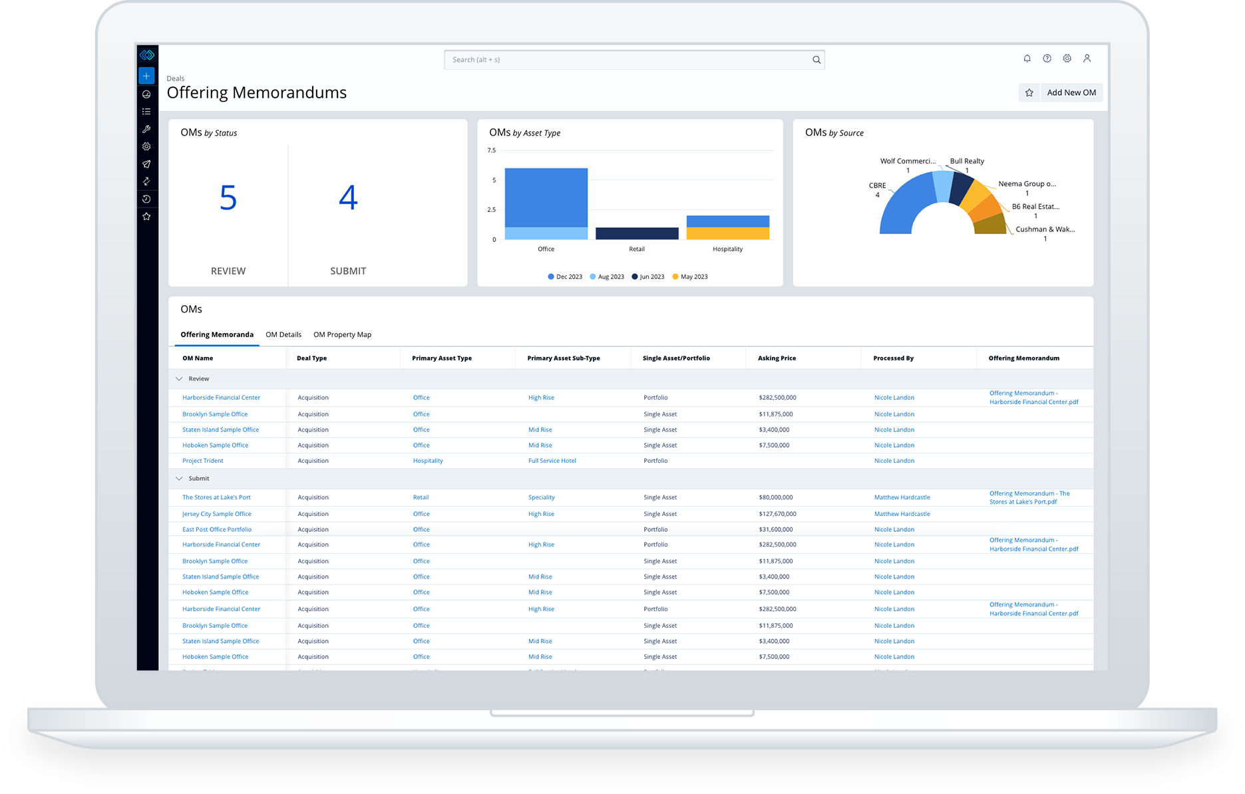Image resolution: width=1245 pixels, height=794 pixels.
Task: Collapse the Review group chevron
Action: (x=179, y=378)
